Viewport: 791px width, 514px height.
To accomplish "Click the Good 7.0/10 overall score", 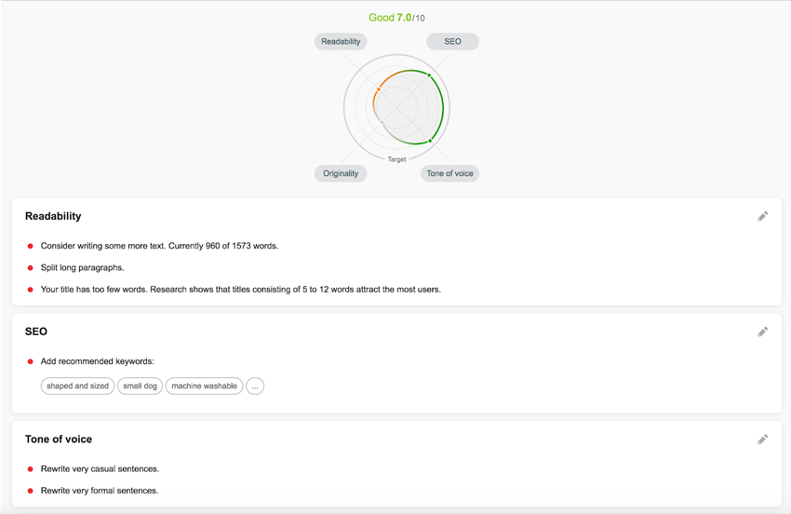I will [396, 18].
